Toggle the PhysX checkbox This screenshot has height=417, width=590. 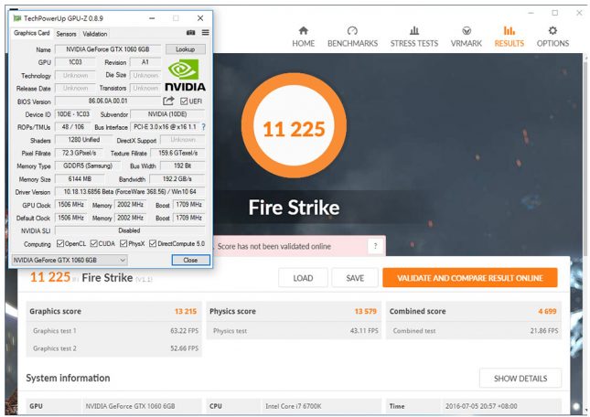point(123,243)
